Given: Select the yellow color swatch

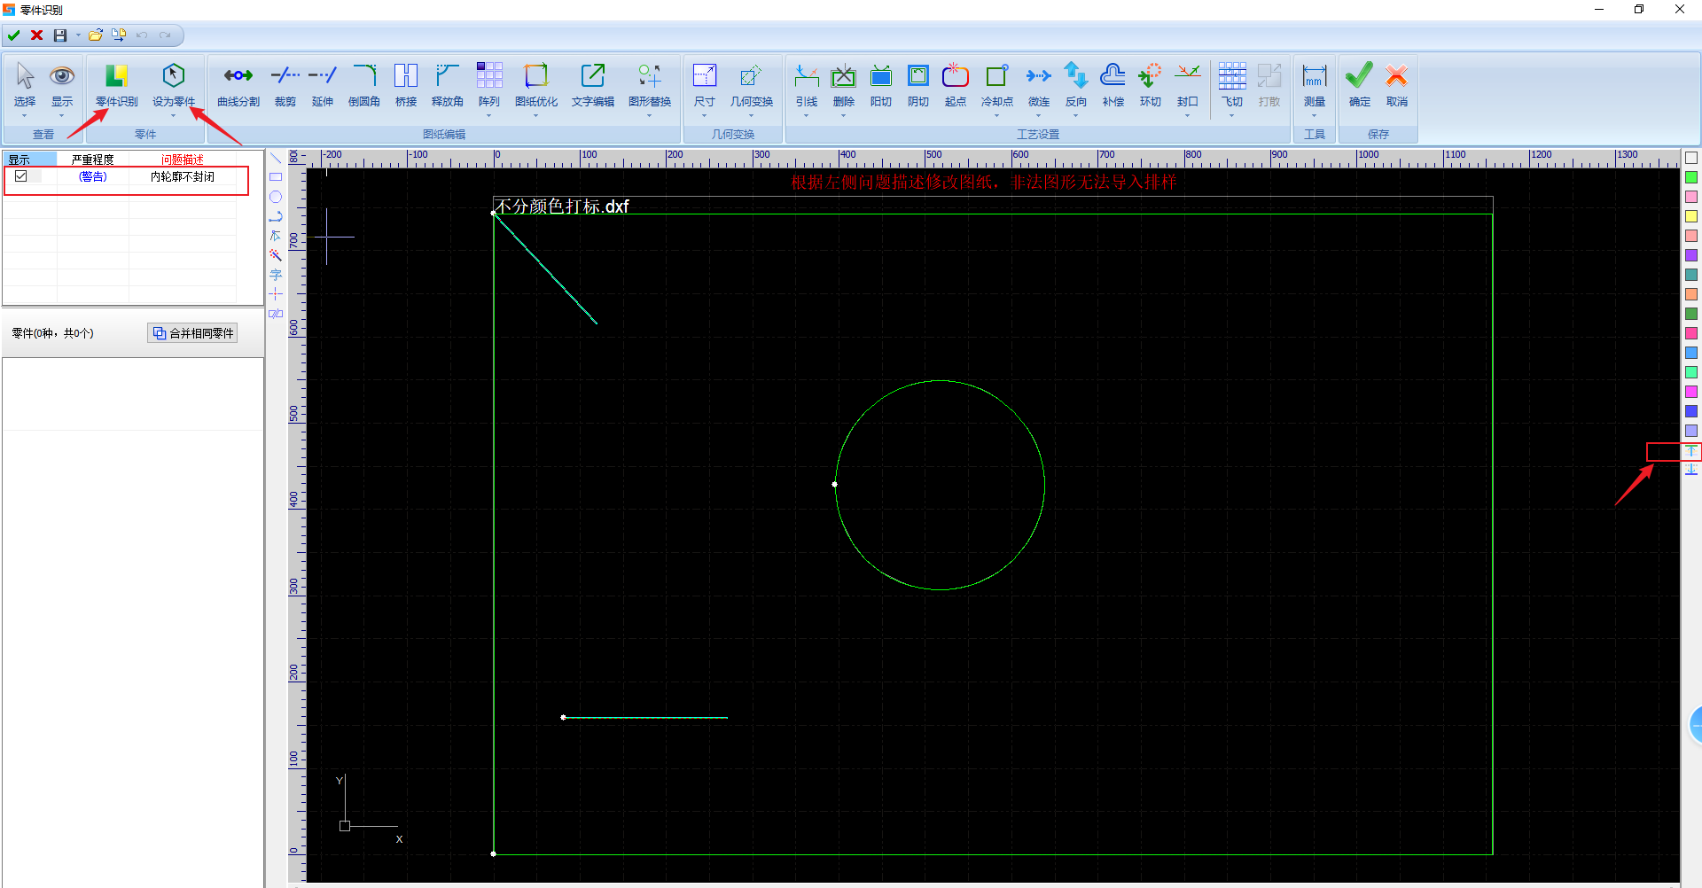Looking at the screenshot, I should (x=1691, y=216).
